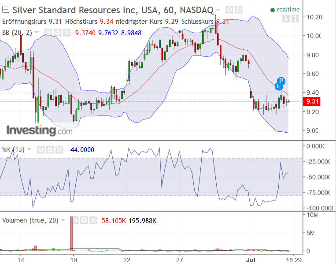The image size is (336, 264).
Task: Open dropdown arrow next to NASDAQ title
Action: point(218,10)
